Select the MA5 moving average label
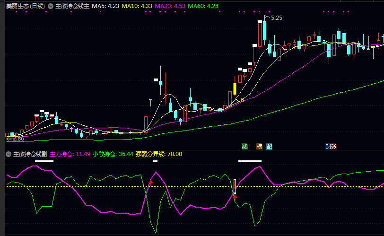 pyautogui.click(x=105, y=7)
